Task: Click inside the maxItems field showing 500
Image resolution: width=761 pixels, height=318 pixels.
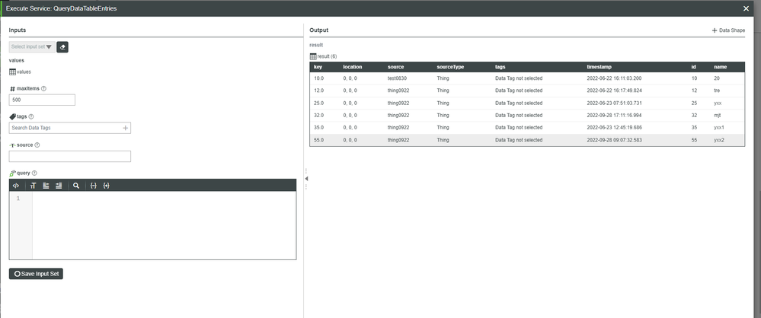Action: [x=42, y=100]
